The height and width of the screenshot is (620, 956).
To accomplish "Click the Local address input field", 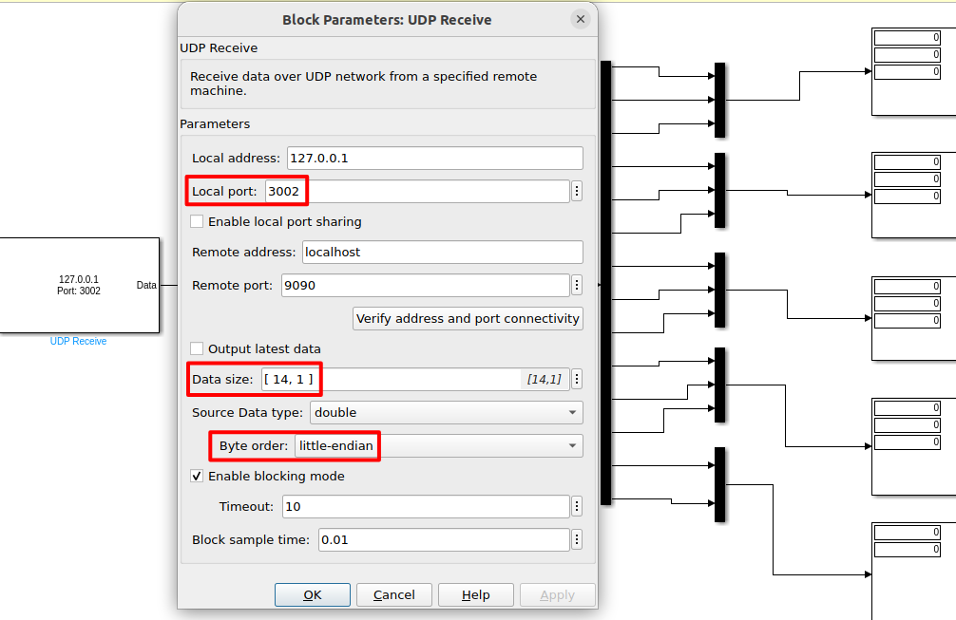I will pos(434,159).
